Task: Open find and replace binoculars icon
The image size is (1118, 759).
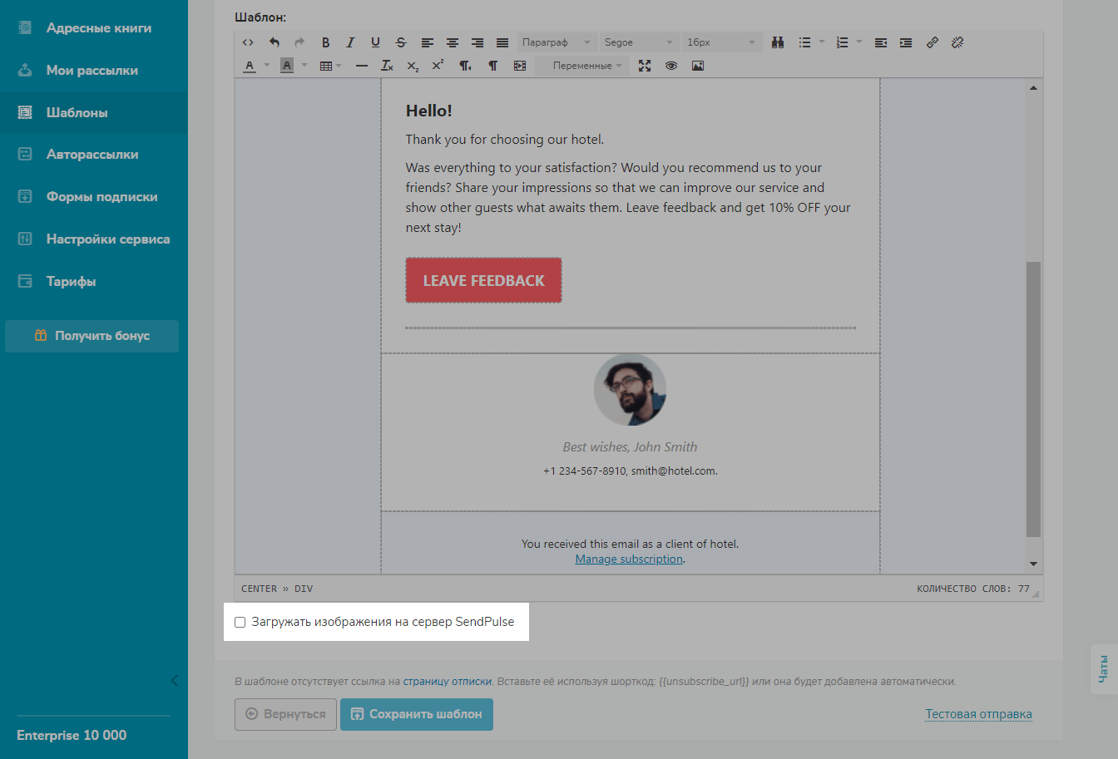Action: point(778,42)
